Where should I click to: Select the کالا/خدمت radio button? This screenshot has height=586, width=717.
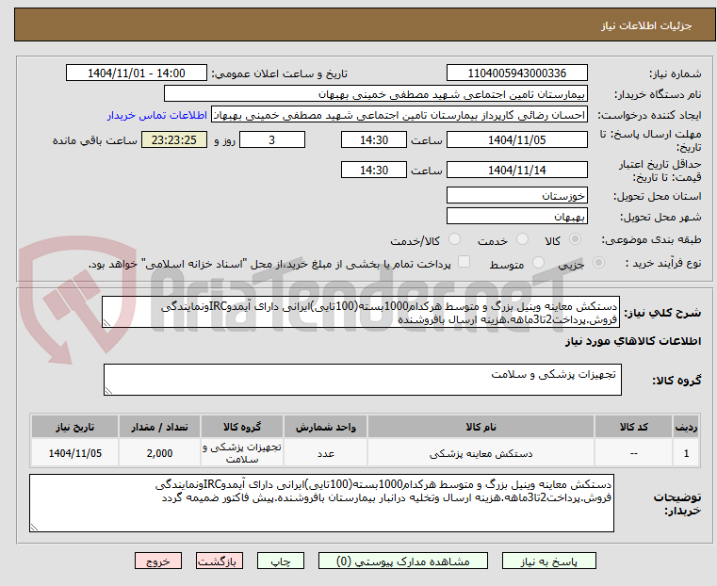pos(454,239)
